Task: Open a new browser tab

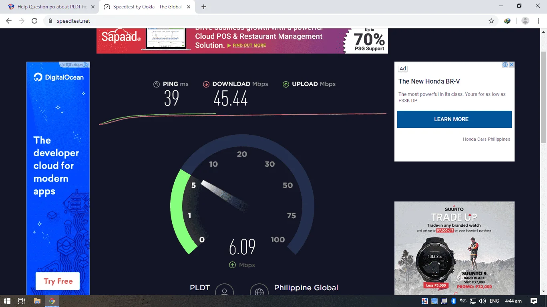Action: (x=204, y=7)
